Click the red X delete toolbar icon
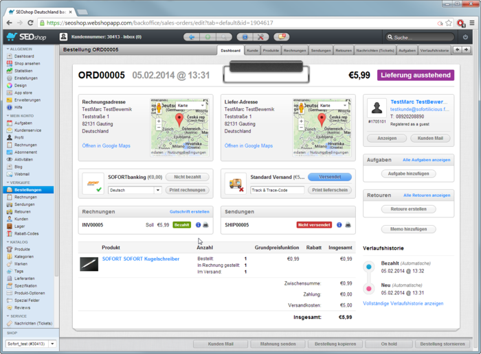Image resolution: width=481 pixels, height=354 pixels. tap(262, 37)
